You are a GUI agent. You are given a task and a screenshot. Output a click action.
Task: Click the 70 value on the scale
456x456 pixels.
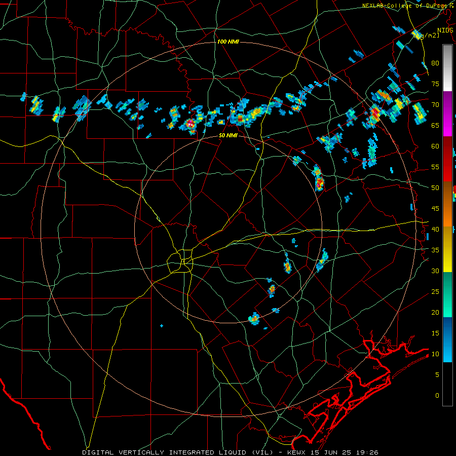point(435,105)
